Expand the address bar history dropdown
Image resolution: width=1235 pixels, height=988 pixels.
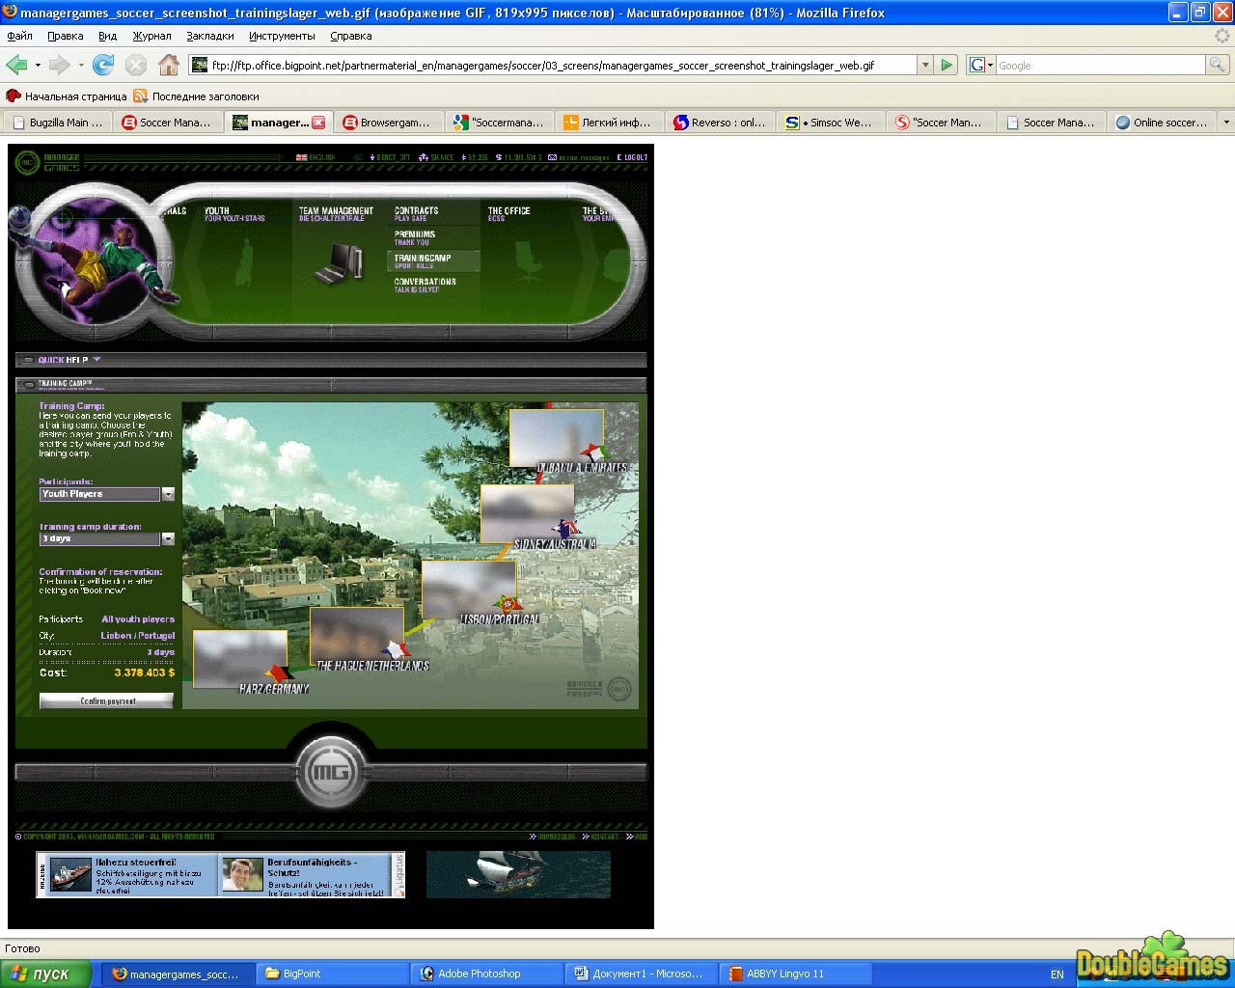point(924,66)
